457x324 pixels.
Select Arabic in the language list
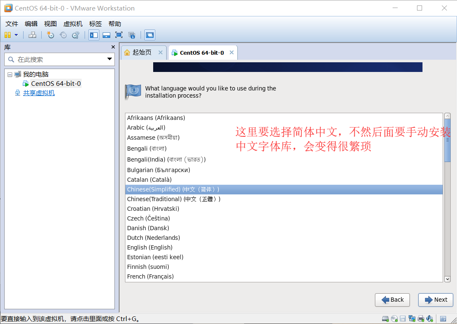(x=284, y=127)
